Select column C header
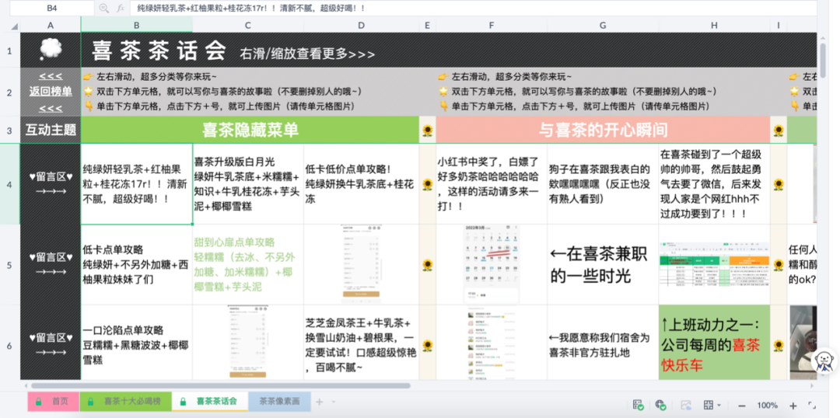Screen dimensions: 840x418 [x=248, y=26]
